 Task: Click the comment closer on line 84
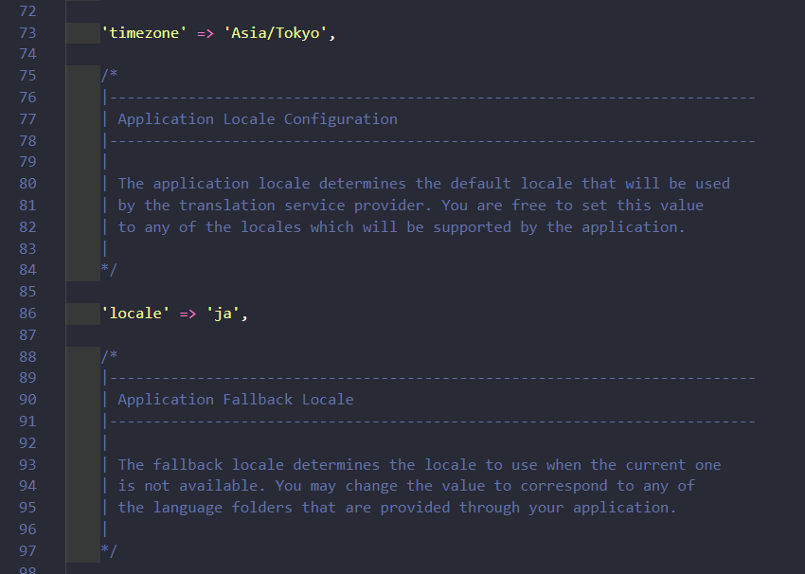[109, 270]
